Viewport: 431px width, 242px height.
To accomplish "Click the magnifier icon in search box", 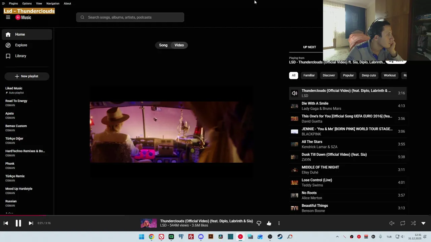I will pos(82,17).
